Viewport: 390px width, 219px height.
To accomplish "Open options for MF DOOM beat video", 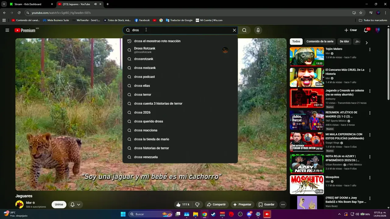I will click(x=370, y=198).
